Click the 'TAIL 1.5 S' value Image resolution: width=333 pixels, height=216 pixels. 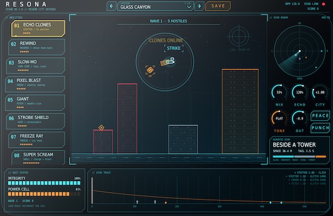306,151
